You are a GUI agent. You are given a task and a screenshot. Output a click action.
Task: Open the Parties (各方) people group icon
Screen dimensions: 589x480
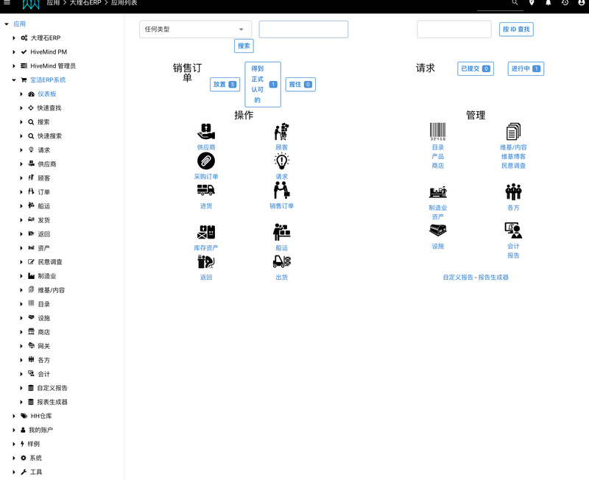pyautogui.click(x=513, y=192)
